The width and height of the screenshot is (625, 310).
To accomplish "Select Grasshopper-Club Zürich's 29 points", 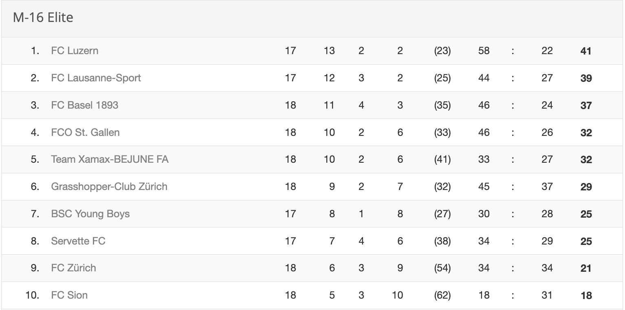I will point(586,187).
